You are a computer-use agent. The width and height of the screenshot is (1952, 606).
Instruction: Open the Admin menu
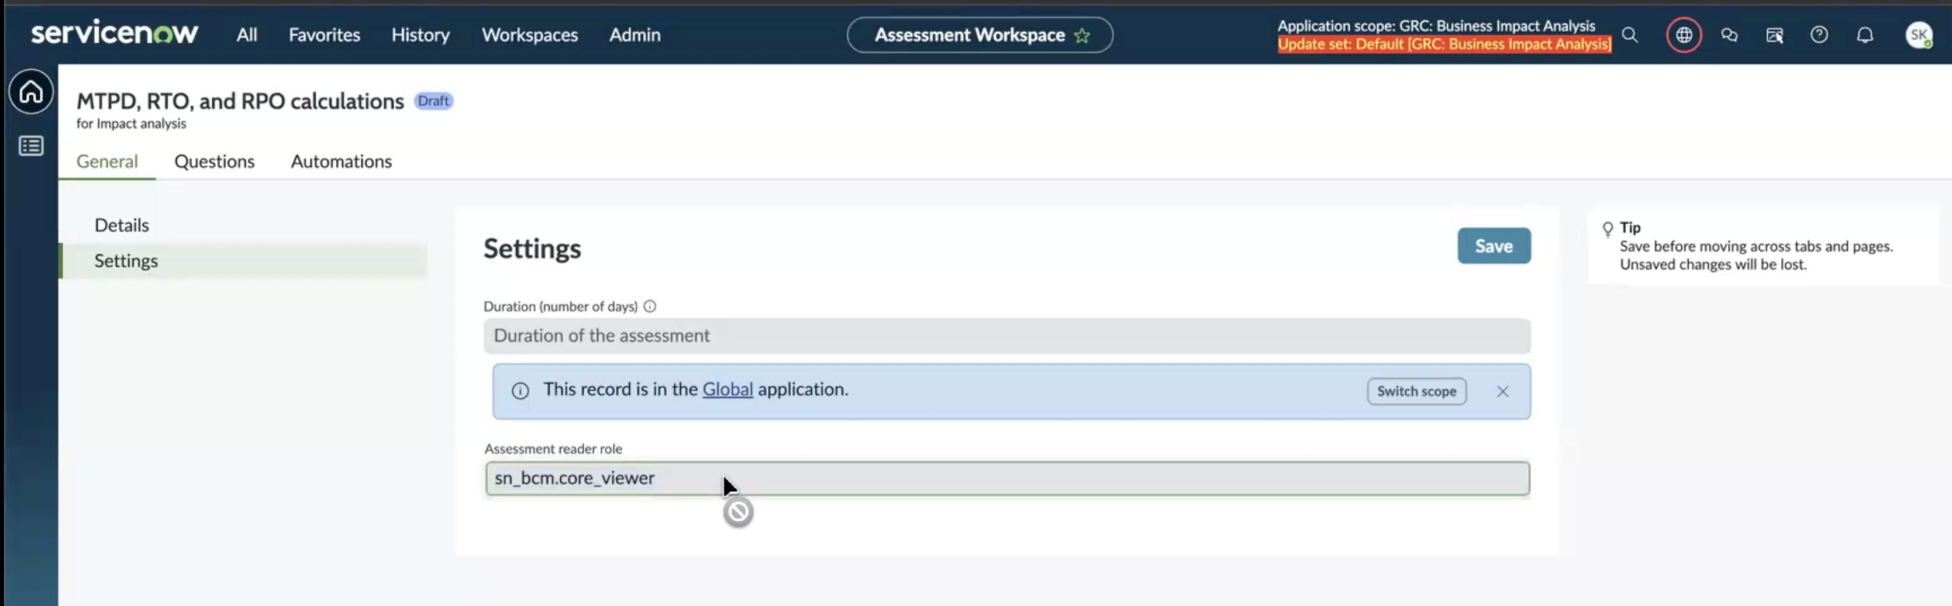coord(635,35)
